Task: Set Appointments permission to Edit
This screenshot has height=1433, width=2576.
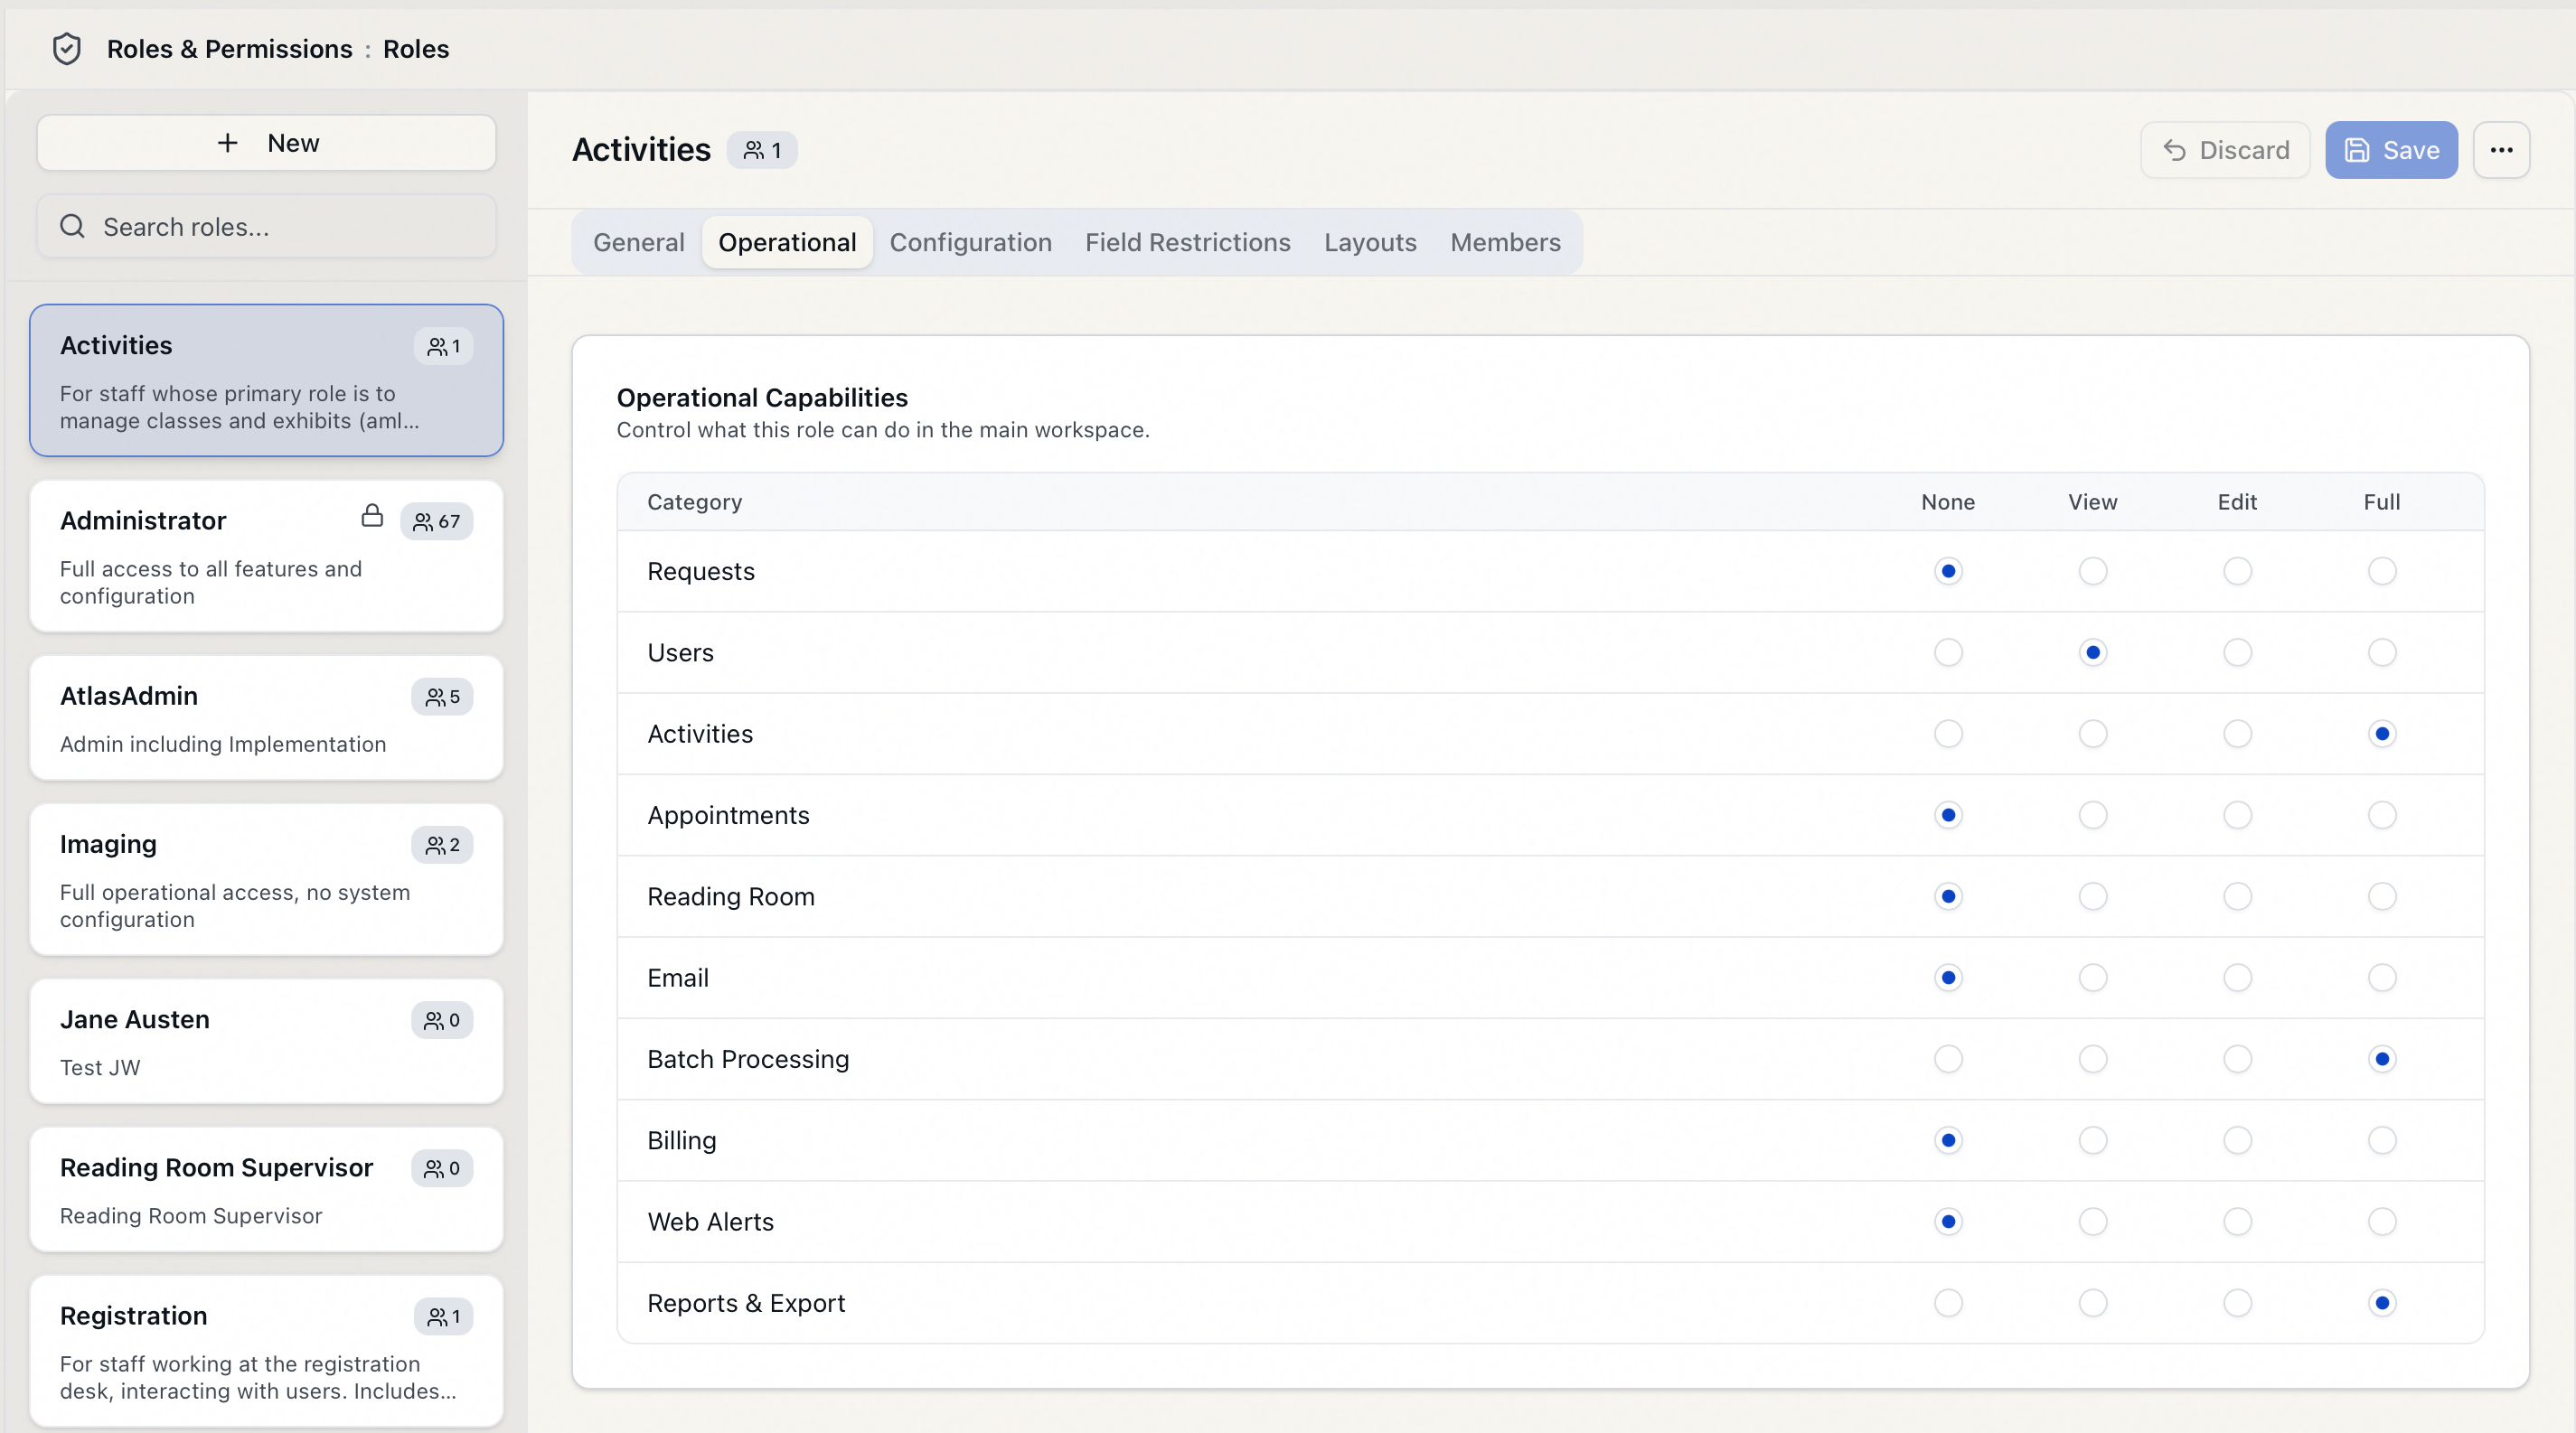Action: pos(2237,815)
